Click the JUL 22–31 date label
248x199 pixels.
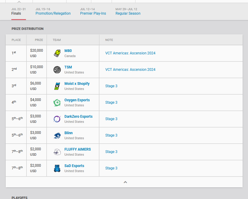(x=19, y=9)
